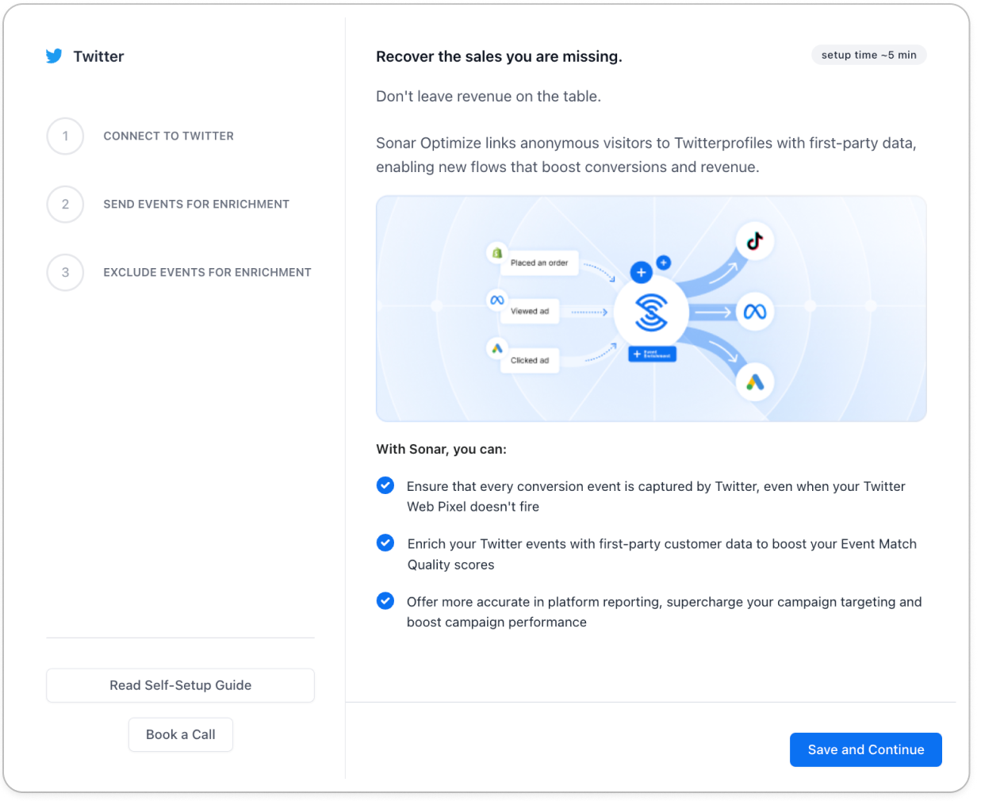This screenshot has width=981, height=801.
Task: Click text Ensure that every conversion event
Action: (x=656, y=496)
